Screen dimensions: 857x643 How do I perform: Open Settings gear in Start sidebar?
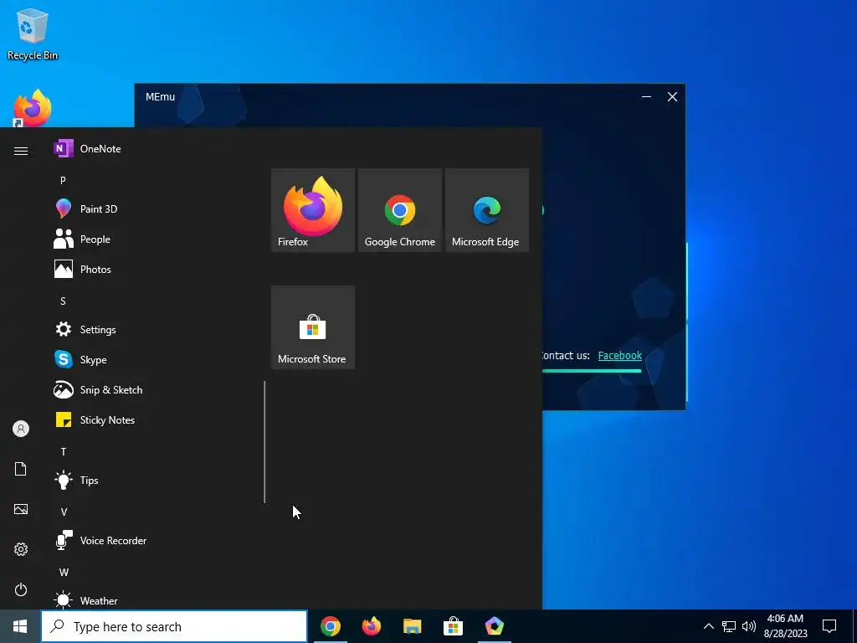pos(21,549)
